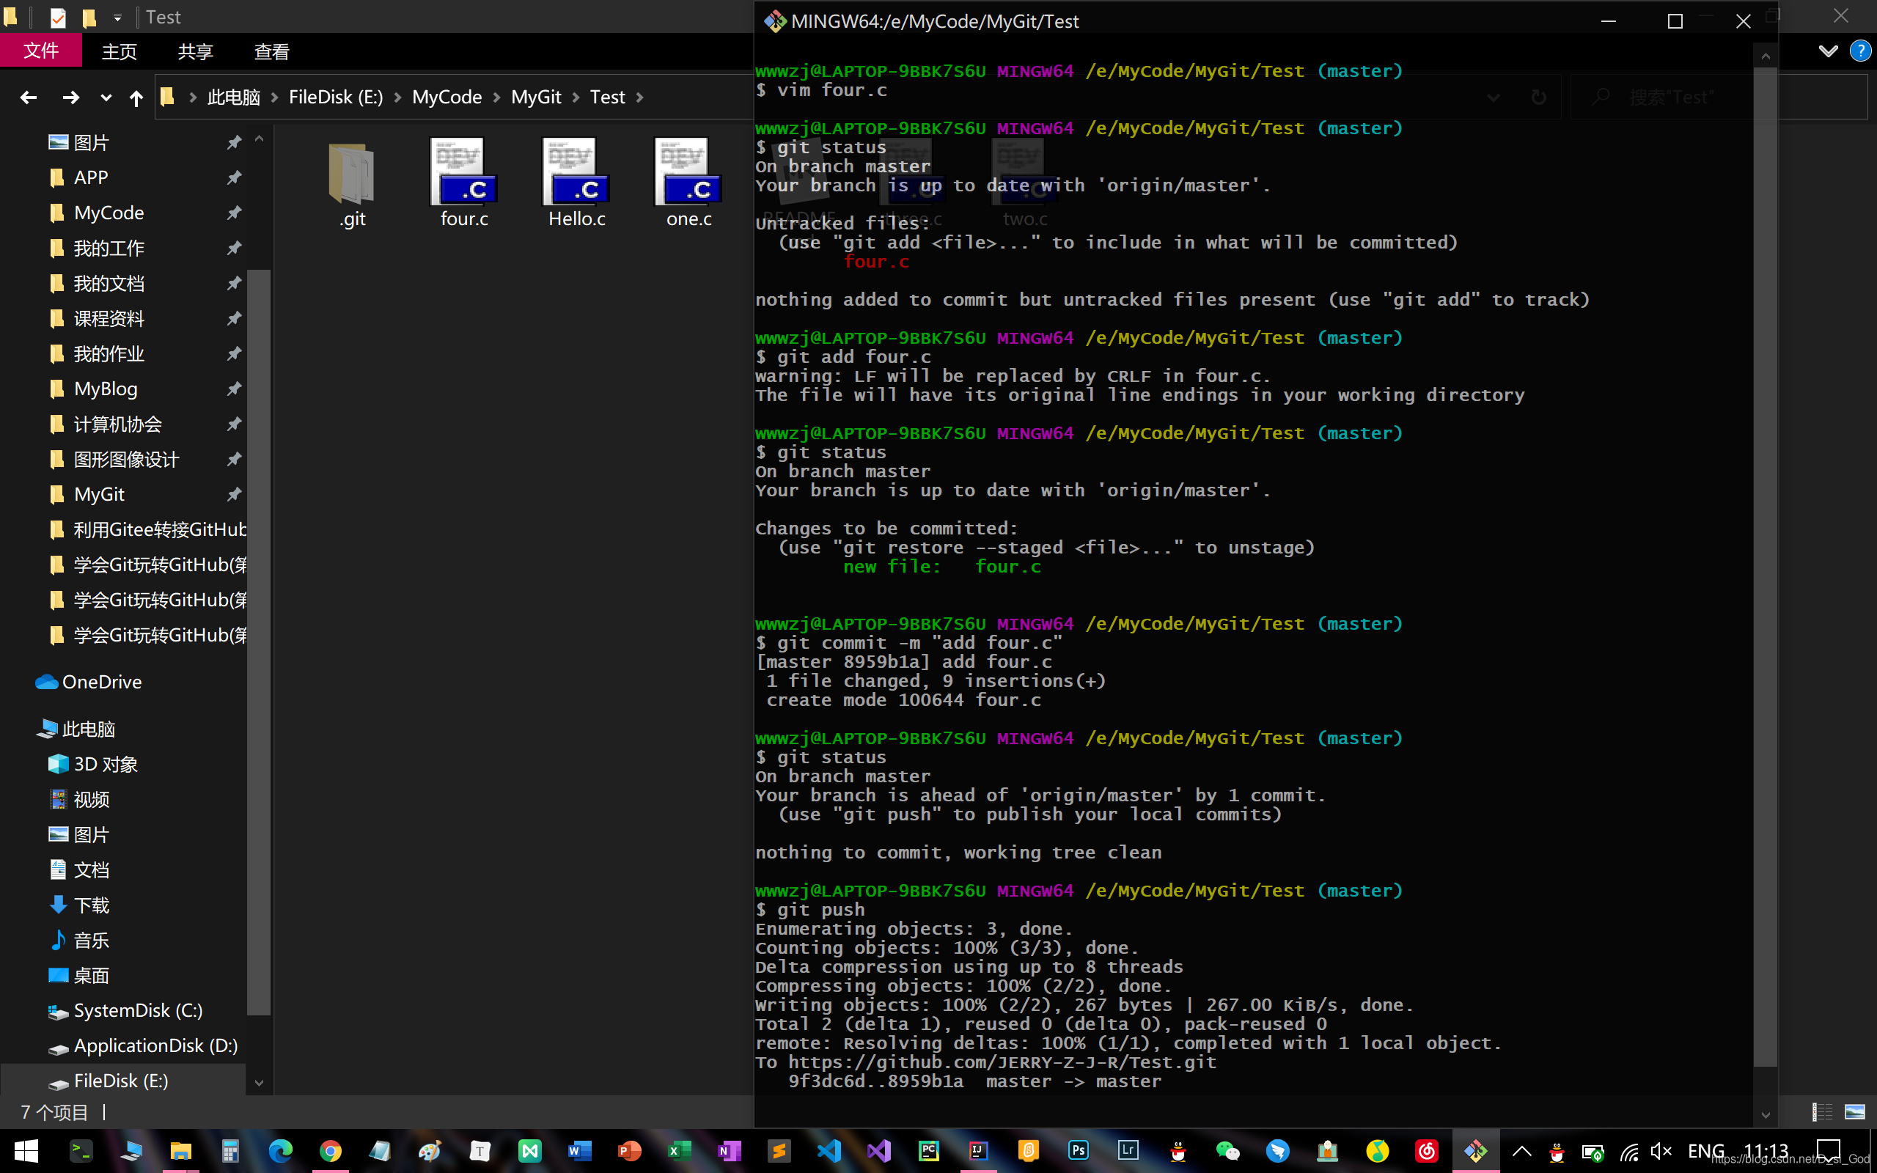Navigate to MyCode in the breadcrumb

click(x=447, y=98)
